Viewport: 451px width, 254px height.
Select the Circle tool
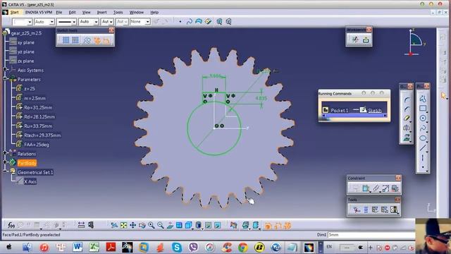tap(423, 118)
